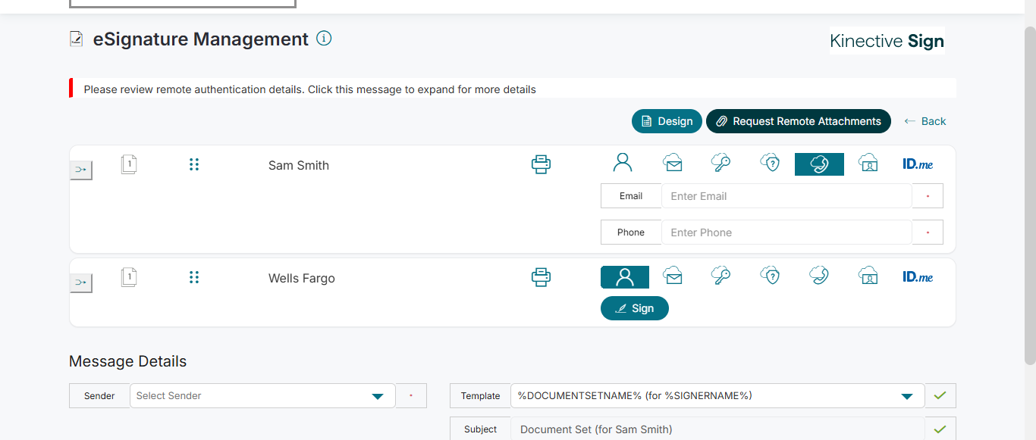The width and height of the screenshot is (1036, 440).
Task: Select cloud key password authentication for Wells Fargo
Action: pyautogui.click(x=720, y=276)
